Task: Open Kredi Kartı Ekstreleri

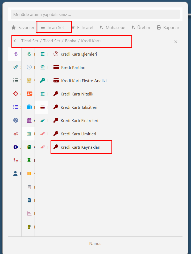Action: tap(76, 120)
